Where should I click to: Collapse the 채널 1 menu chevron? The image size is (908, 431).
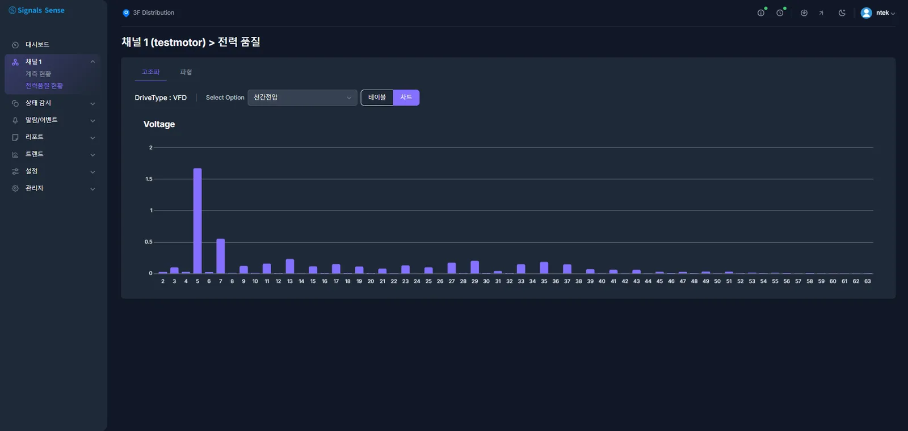[x=93, y=61]
